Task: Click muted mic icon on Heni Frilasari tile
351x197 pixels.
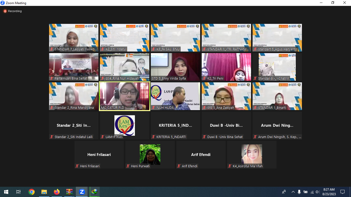Action: [x=77, y=166]
